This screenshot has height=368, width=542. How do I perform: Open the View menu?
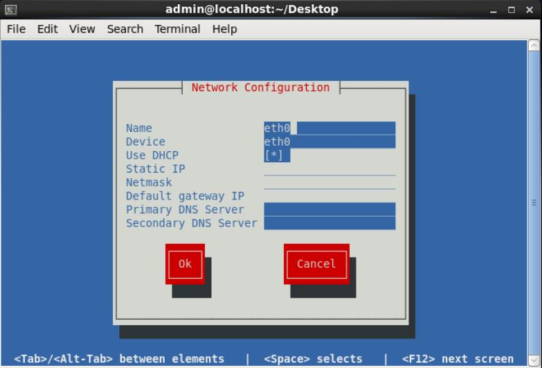(82, 29)
